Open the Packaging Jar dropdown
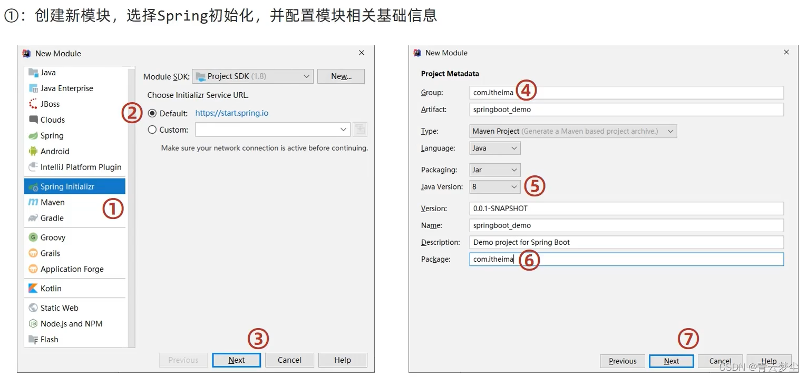The height and width of the screenshot is (377, 807). tap(495, 170)
